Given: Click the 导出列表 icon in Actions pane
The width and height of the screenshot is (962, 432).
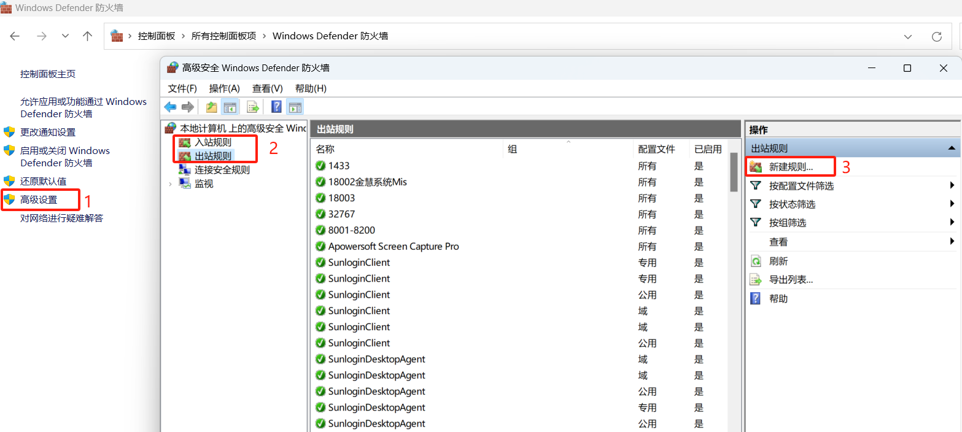Looking at the screenshot, I should pyautogui.click(x=756, y=280).
